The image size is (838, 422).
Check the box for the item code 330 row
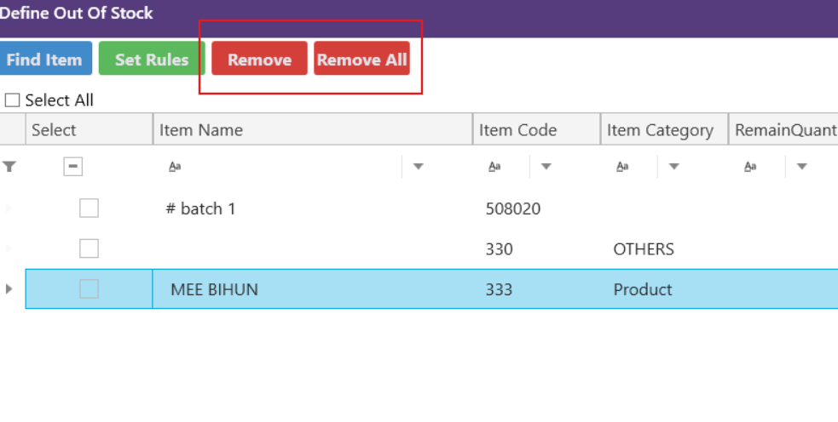(x=89, y=248)
